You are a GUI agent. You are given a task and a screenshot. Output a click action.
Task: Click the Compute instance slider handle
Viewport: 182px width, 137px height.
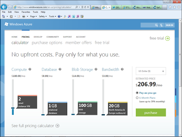click(x=13, y=108)
